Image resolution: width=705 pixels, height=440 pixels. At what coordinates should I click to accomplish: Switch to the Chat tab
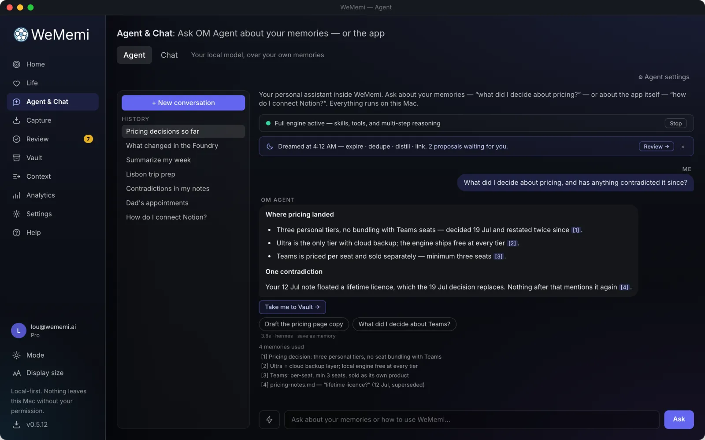pyautogui.click(x=169, y=55)
